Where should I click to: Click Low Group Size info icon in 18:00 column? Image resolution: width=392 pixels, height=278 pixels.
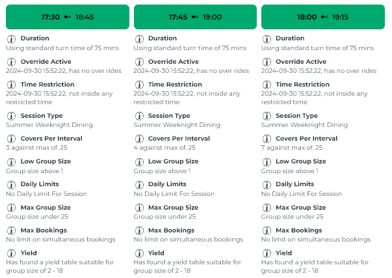[x=267, y=162]
